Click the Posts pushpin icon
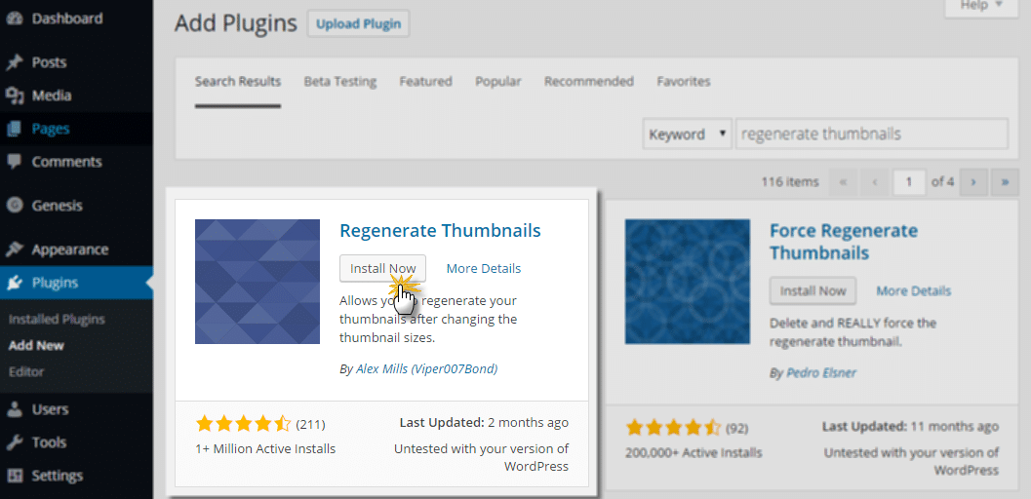 click(14, 63)
